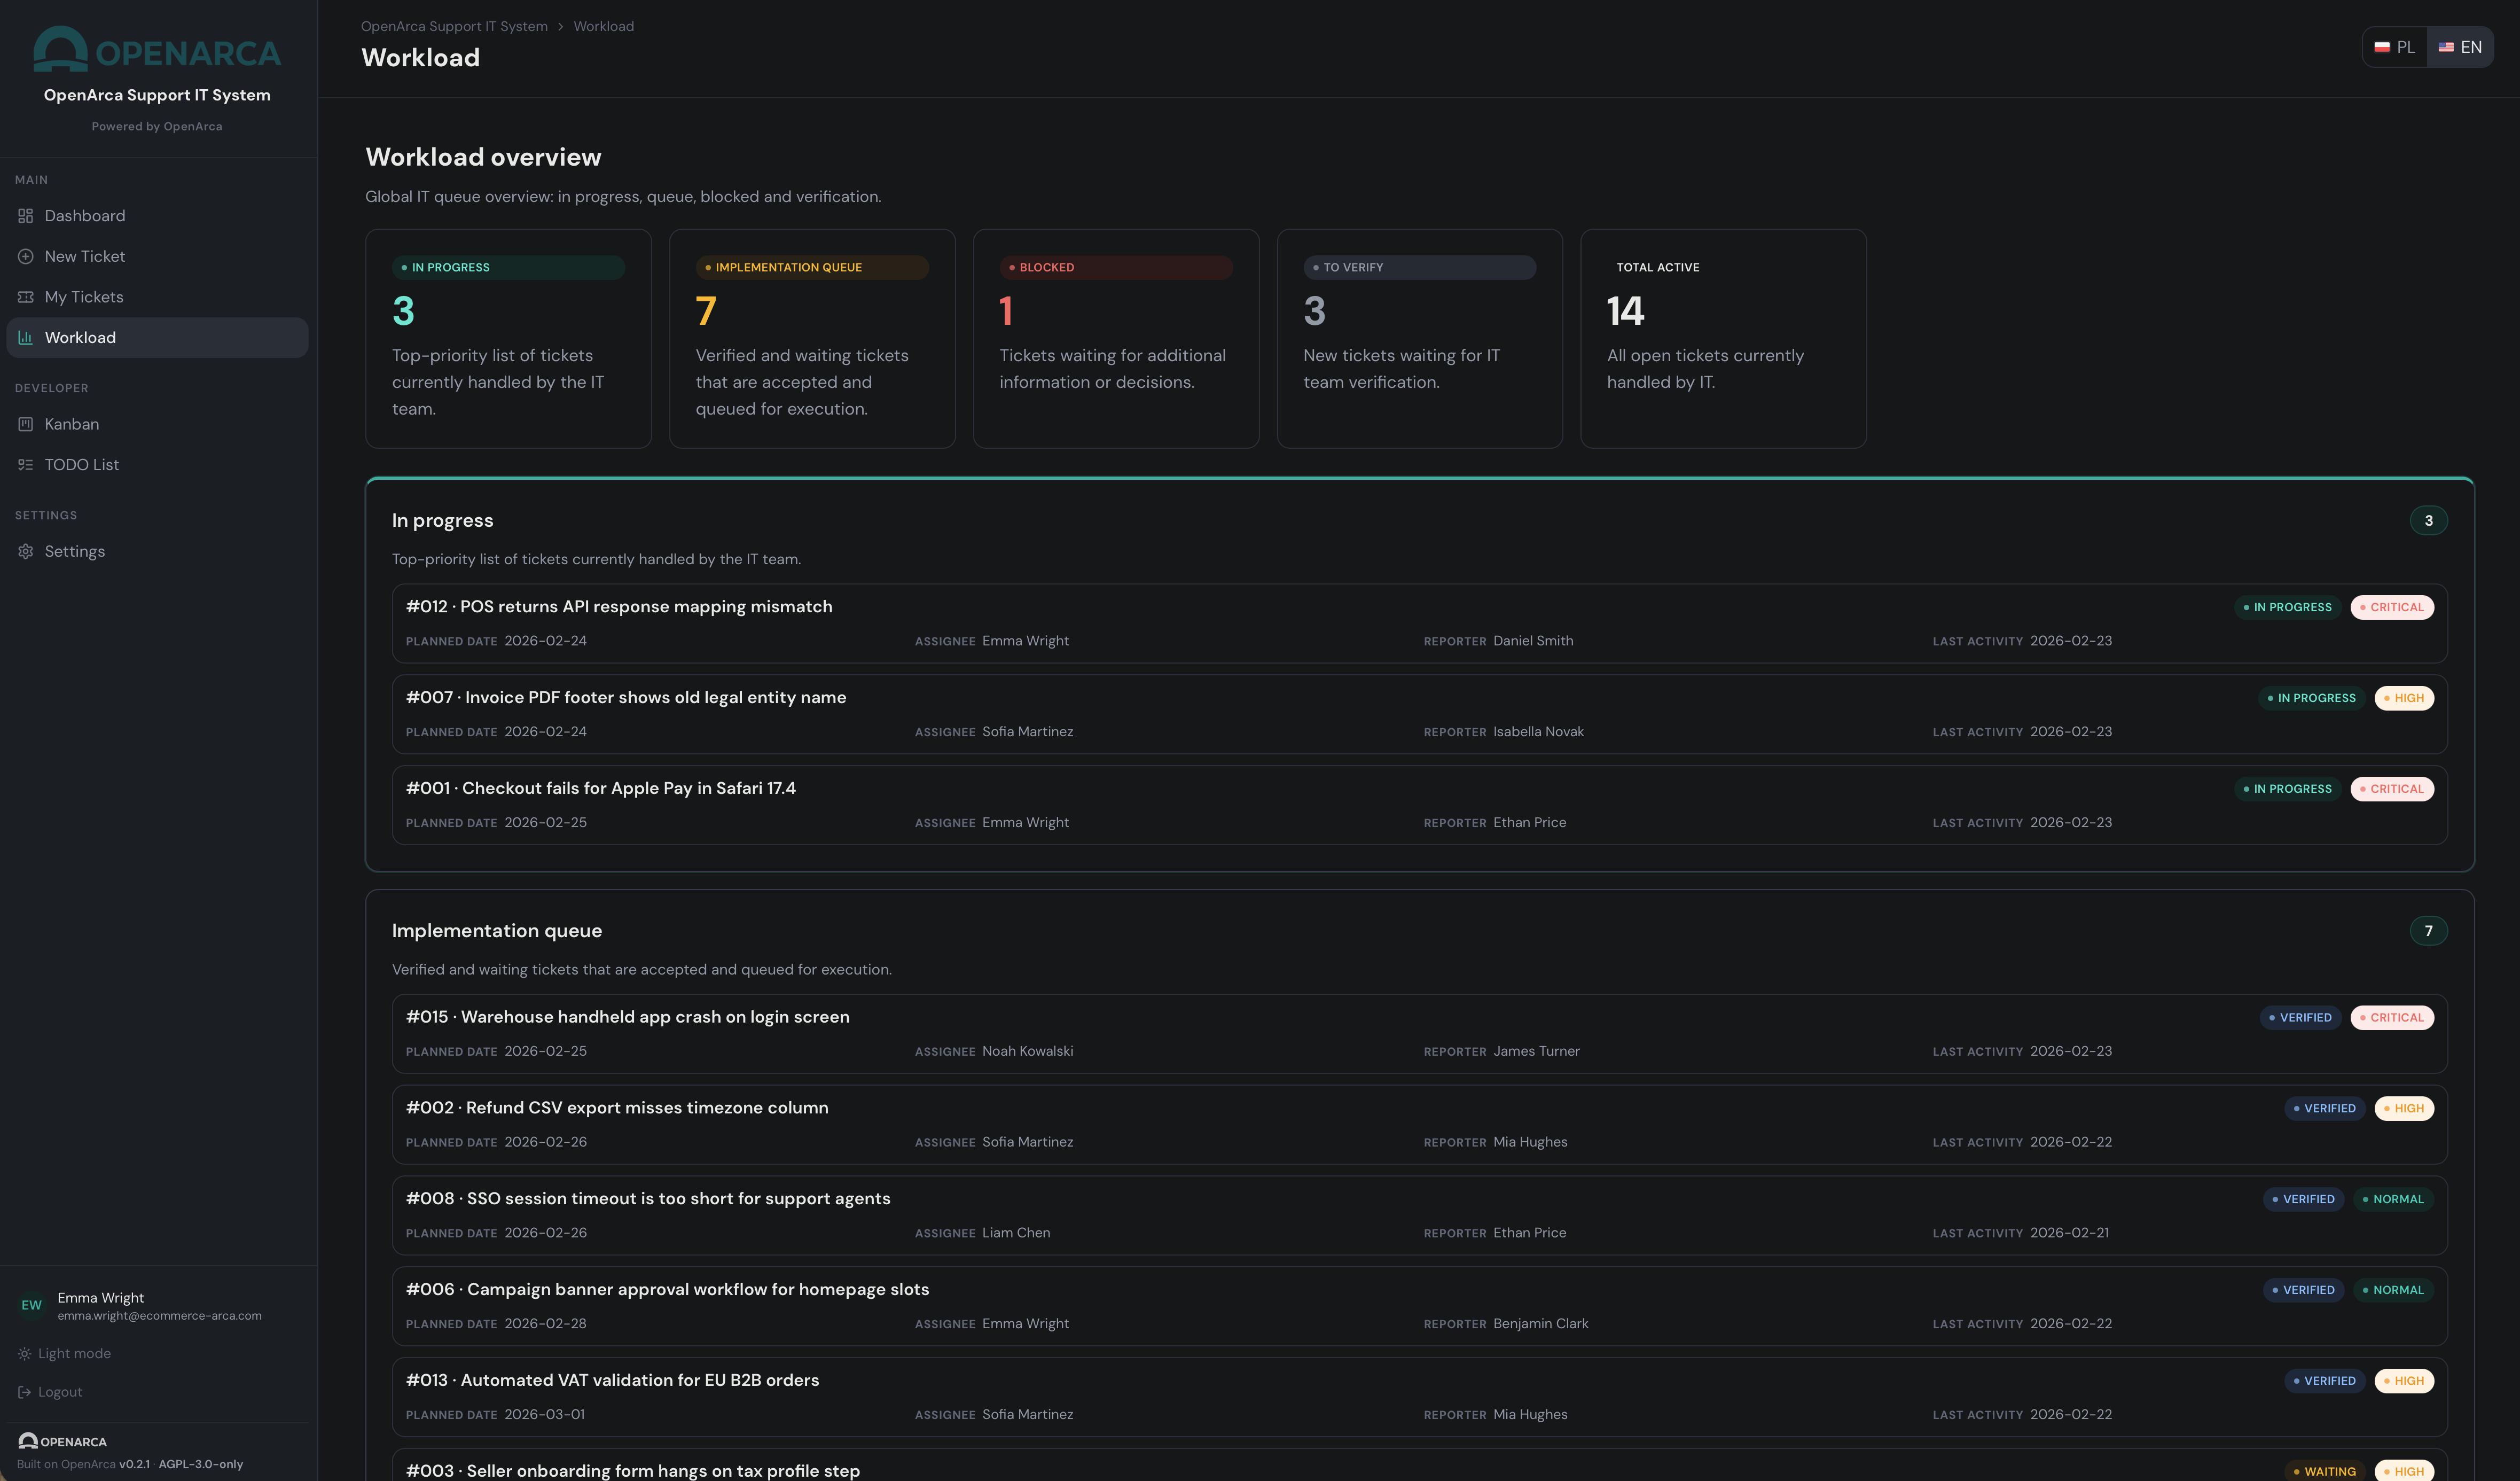Switch interface language to Polish
This screenshot has height=1481, width=2520.
2394,46
